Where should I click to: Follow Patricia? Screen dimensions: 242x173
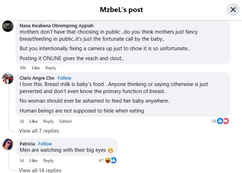coord(45,144)
